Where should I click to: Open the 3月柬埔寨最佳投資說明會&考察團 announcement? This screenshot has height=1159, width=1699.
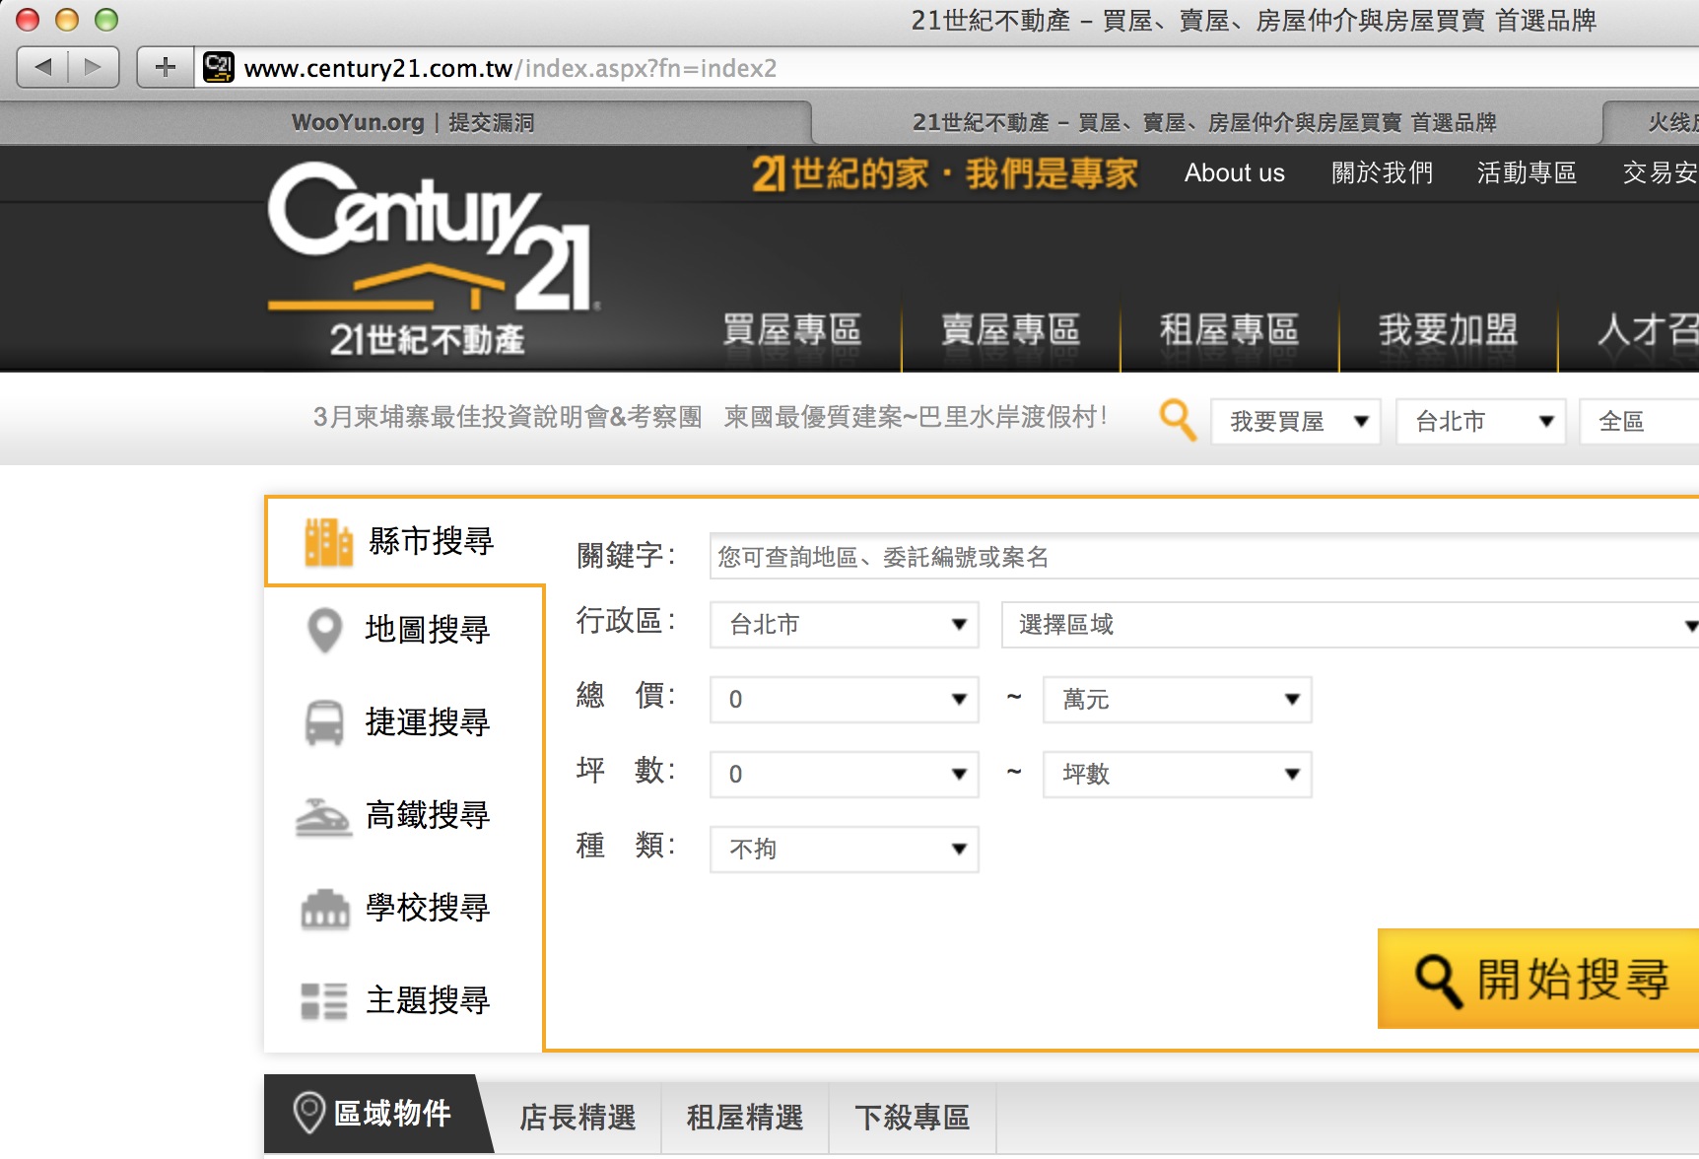[508, 417]
